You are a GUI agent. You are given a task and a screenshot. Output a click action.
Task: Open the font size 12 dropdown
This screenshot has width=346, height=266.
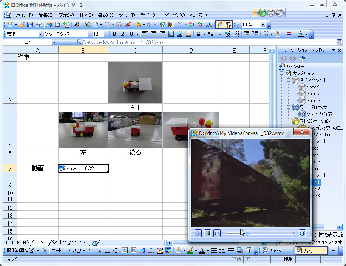[106, 34]
